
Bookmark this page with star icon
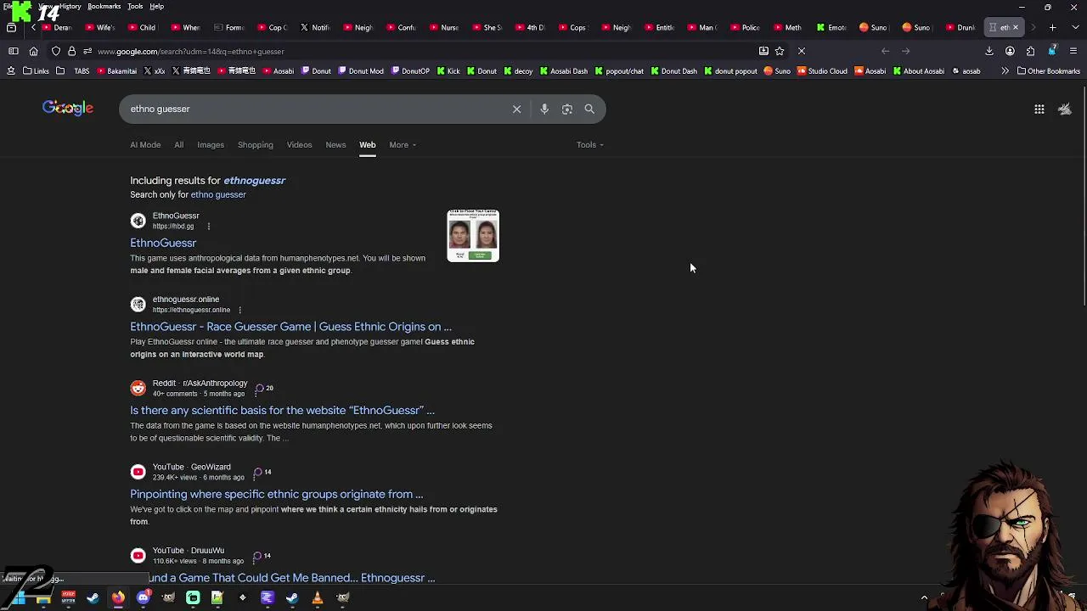click(780, 51)
